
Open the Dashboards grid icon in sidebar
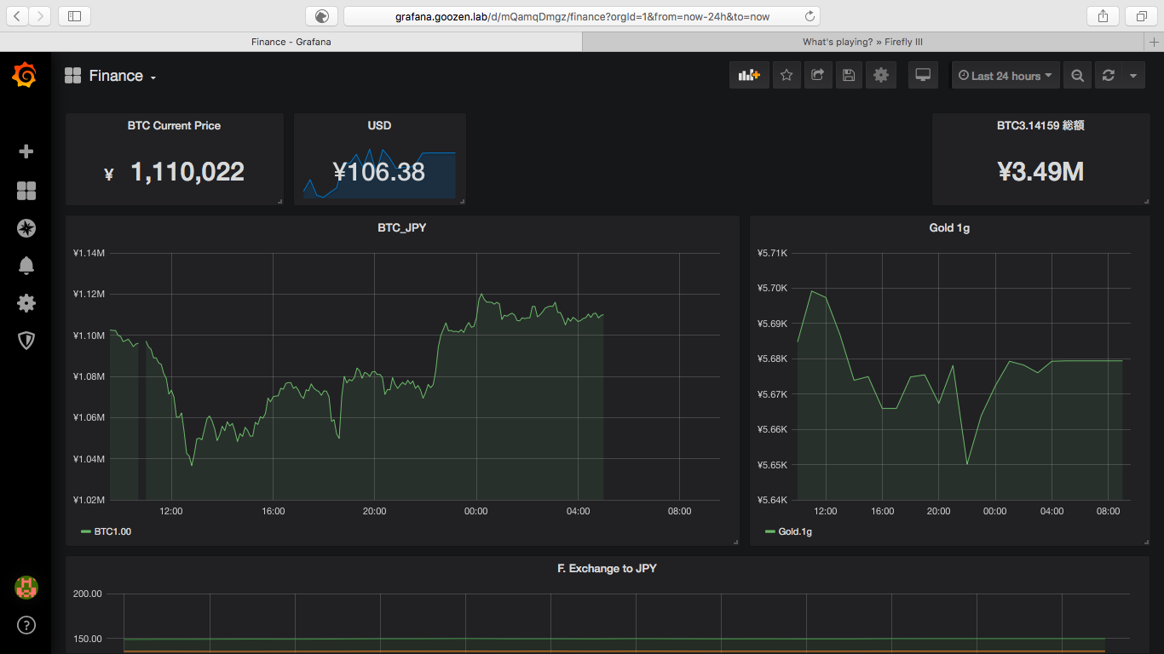26,191
